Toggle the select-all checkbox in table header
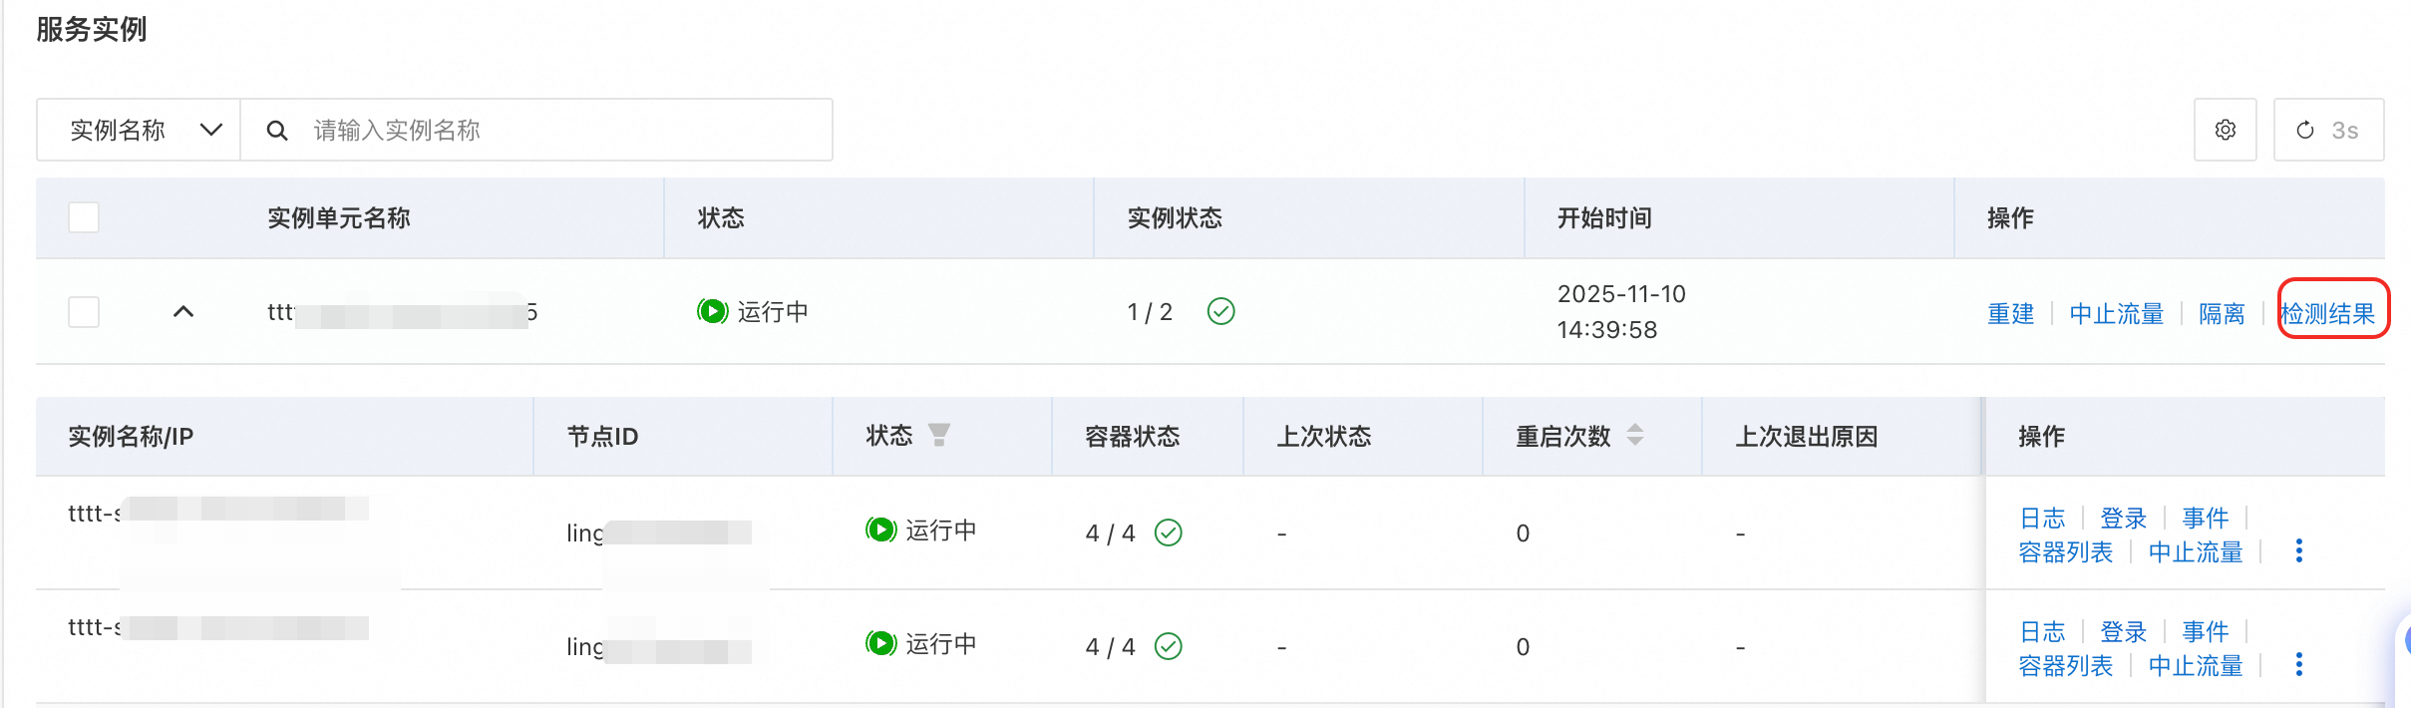This screenshot has width=2411, height=708. point(84,217)
